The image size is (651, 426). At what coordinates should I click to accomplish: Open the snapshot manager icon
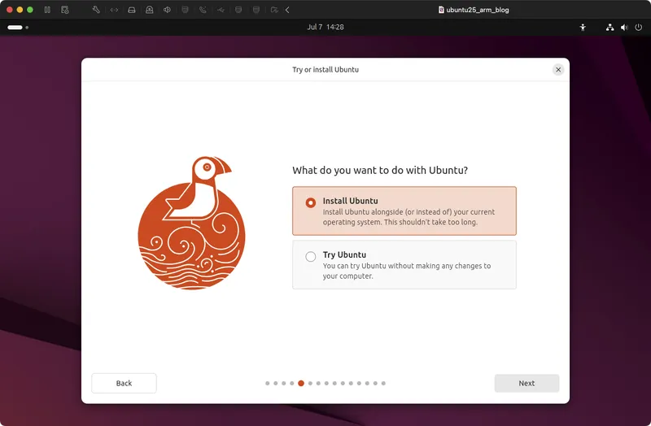pos(65,10)
